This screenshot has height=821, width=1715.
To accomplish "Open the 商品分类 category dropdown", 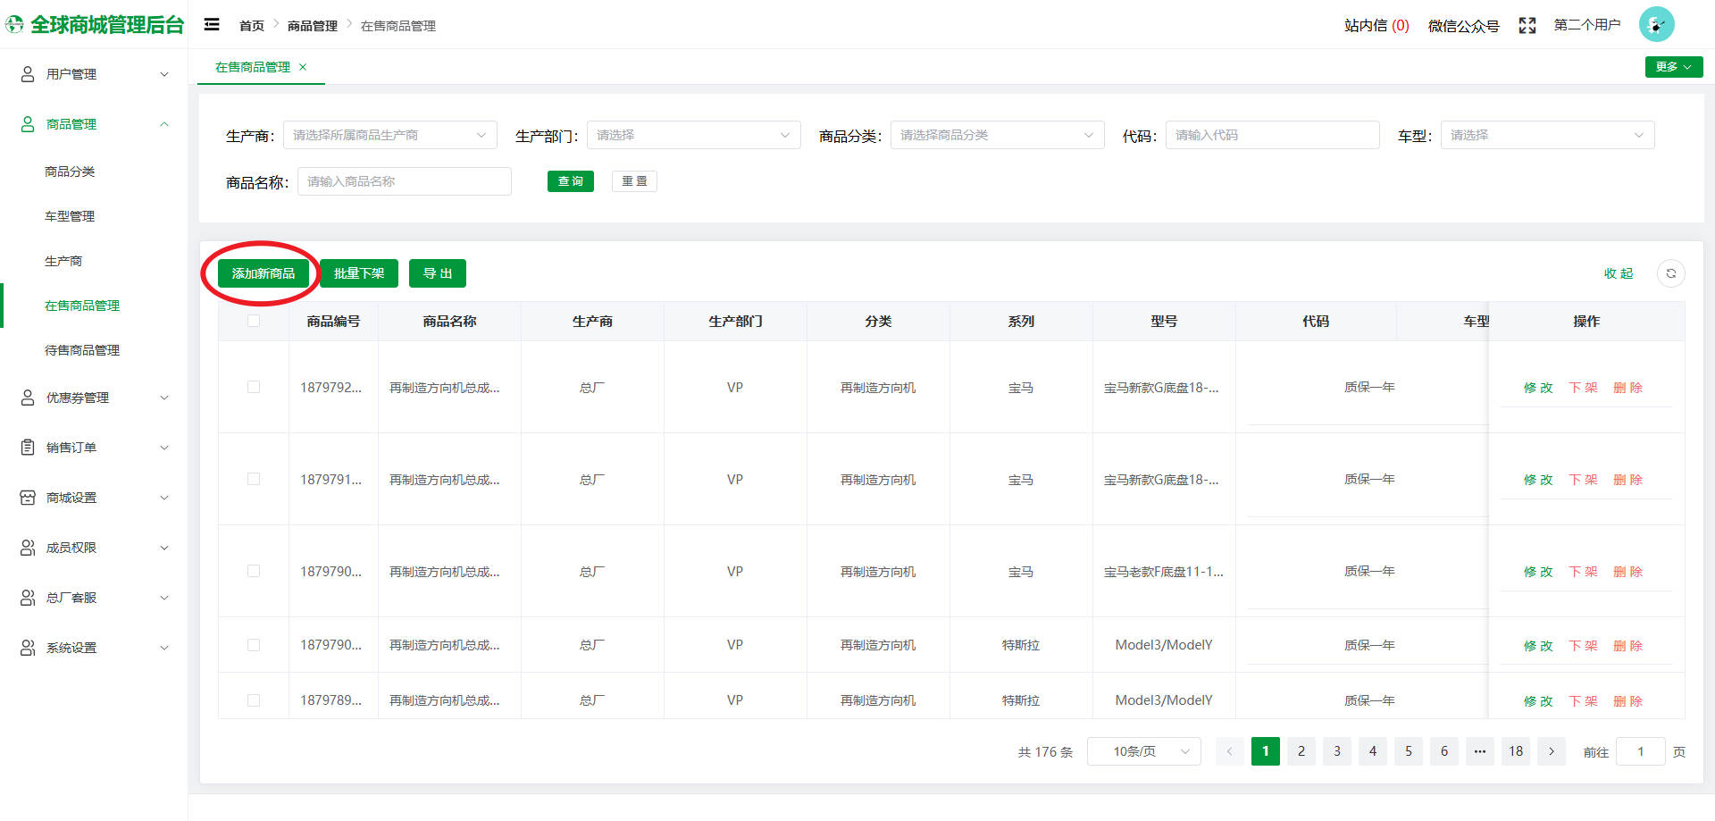I will click(x=997, y=135).
